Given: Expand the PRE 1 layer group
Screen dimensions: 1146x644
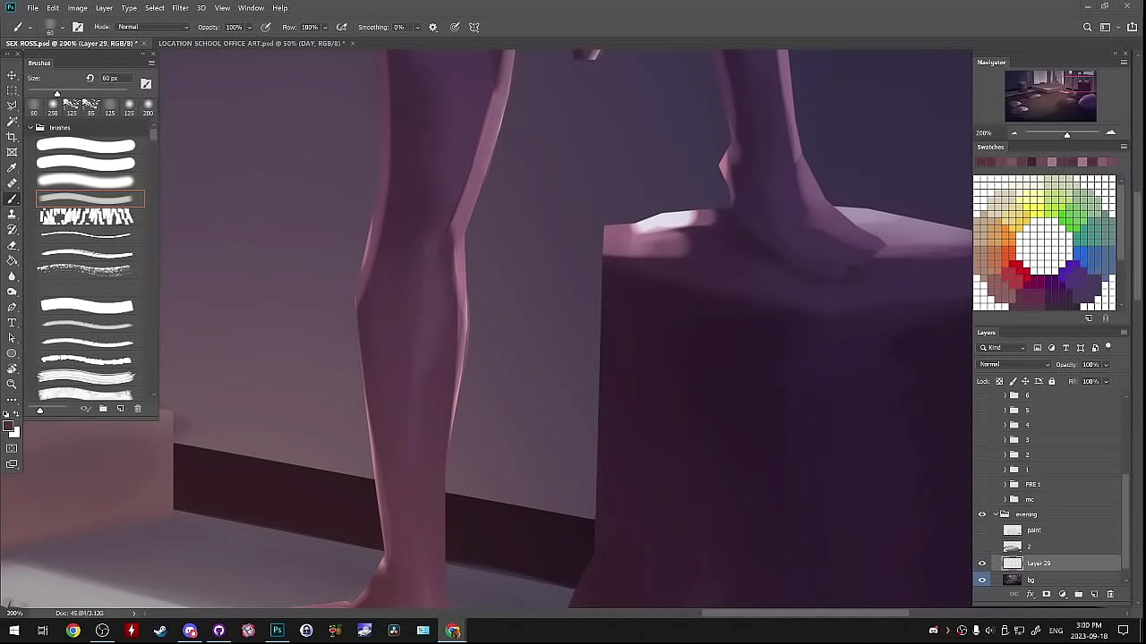Looking at the screenshot, I should (1005, 484).
